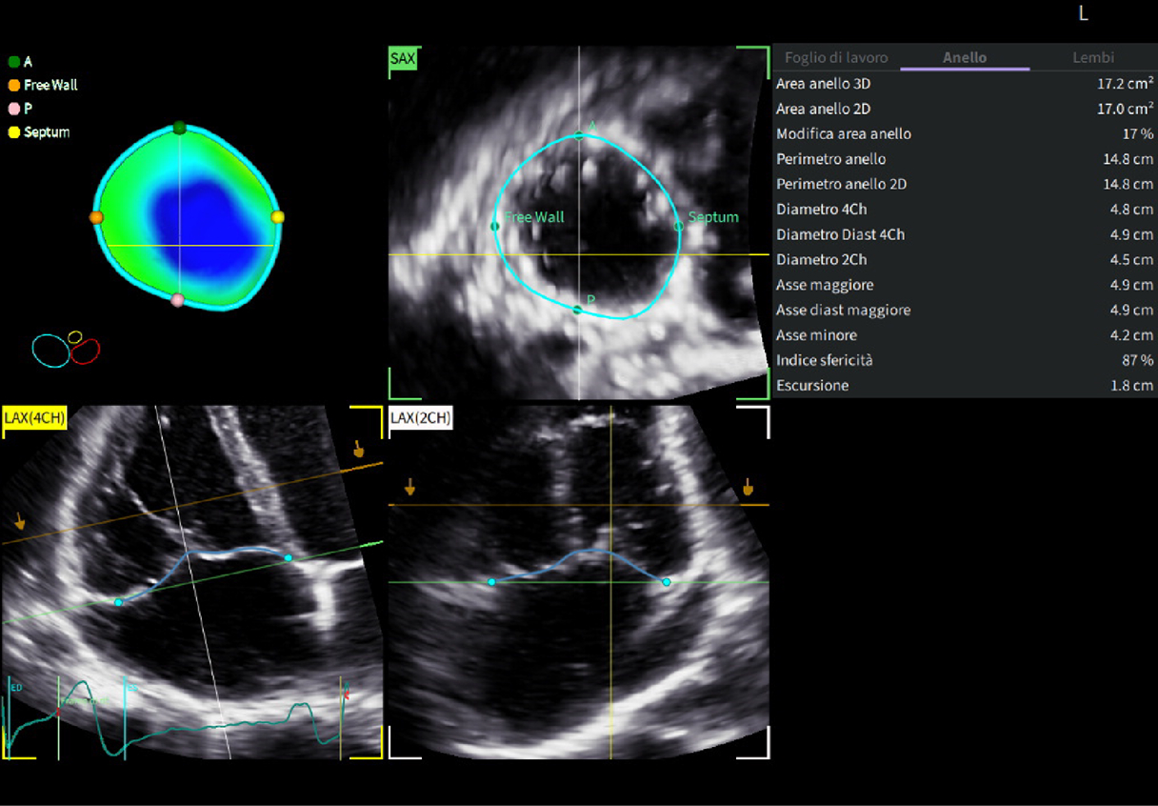Open the Lembi tab
Image resolution: width=1158 pixels, height=806 pixels.
pos(1093,57)
